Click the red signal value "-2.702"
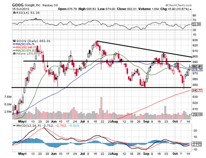Viewport: 206px width, 158px height. click(60, 126)
